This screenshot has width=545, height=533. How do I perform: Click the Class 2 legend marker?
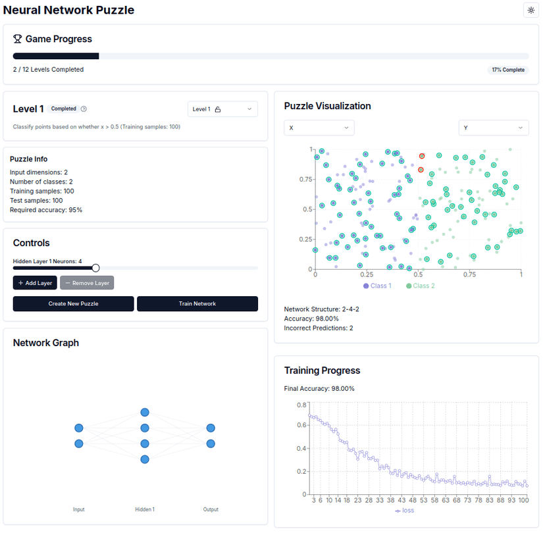tap(409, 286)
